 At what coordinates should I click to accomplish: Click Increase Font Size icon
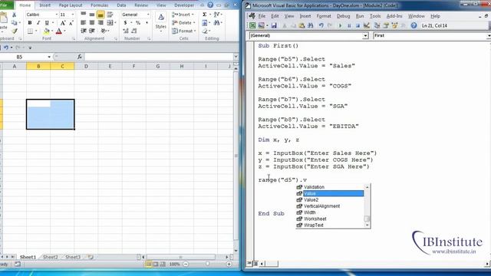coord(63,23)
